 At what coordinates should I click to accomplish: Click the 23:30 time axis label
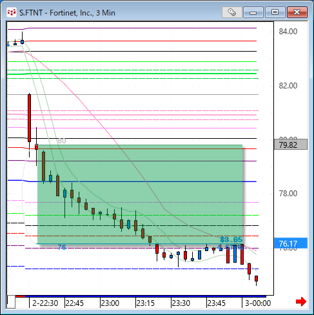pos(181,303)
